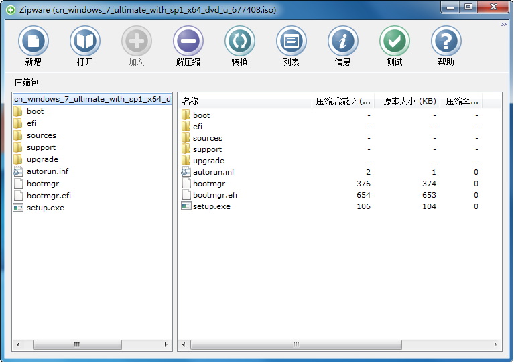Click upgrade folder icon in file list
The image size is (514, 363).
tap(186, 161)
